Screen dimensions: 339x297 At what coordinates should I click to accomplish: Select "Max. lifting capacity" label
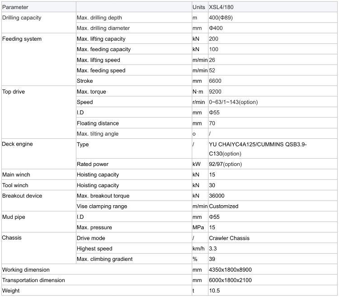(101, 39)
